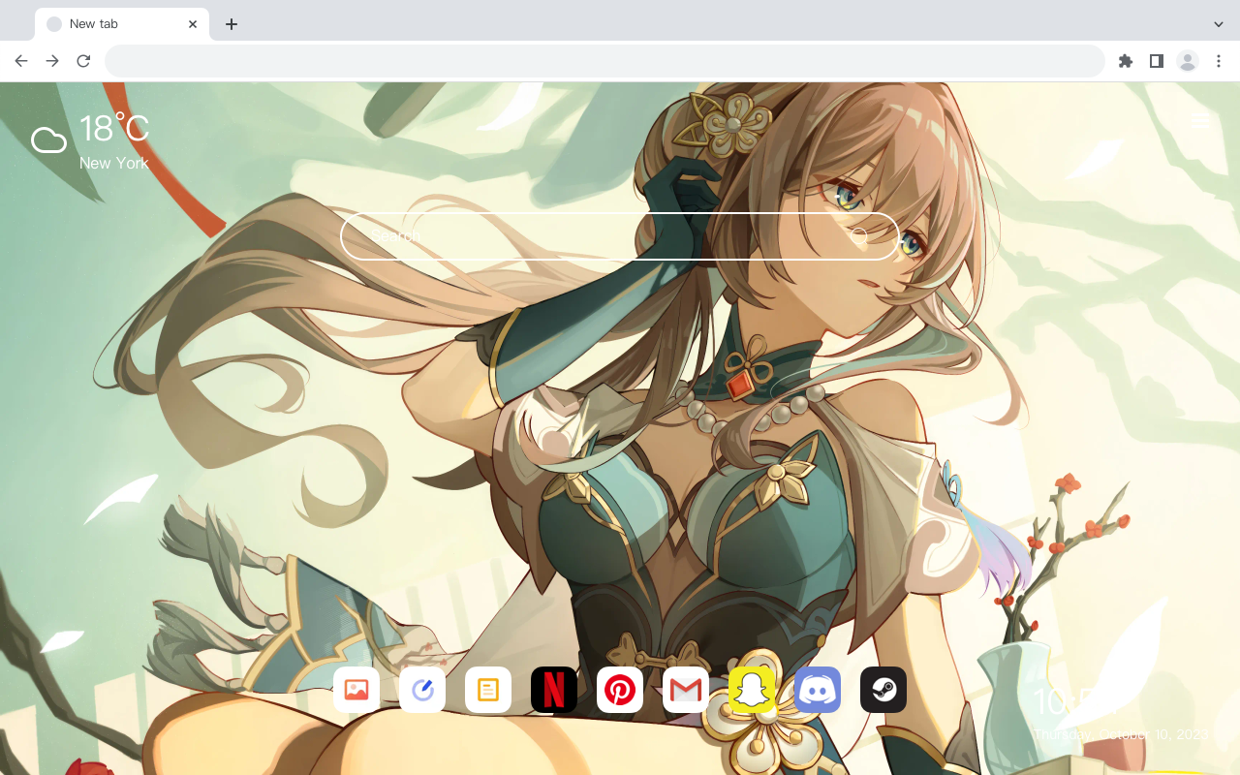Open the yellow notes shortcut icon
1240x775 pixels.
488,690
